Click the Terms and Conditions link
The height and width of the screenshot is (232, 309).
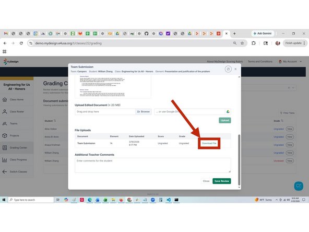tap(260, 62)
